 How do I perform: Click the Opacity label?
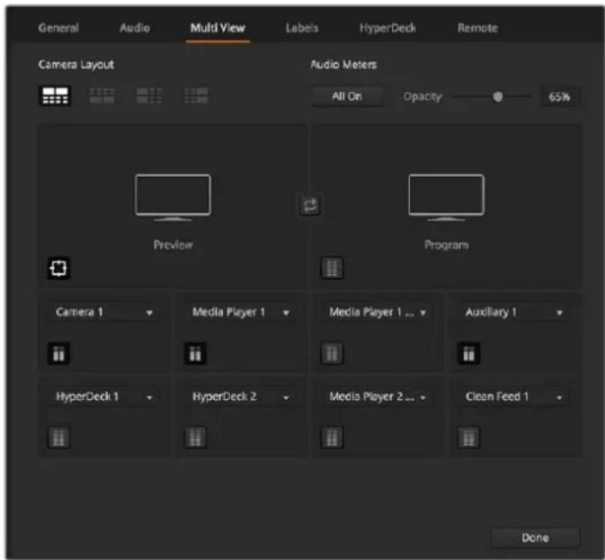point(423,96)
